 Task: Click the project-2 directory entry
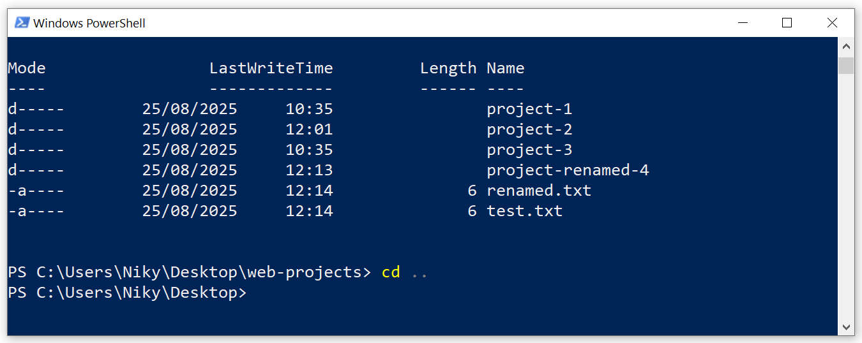coord(529,129)
